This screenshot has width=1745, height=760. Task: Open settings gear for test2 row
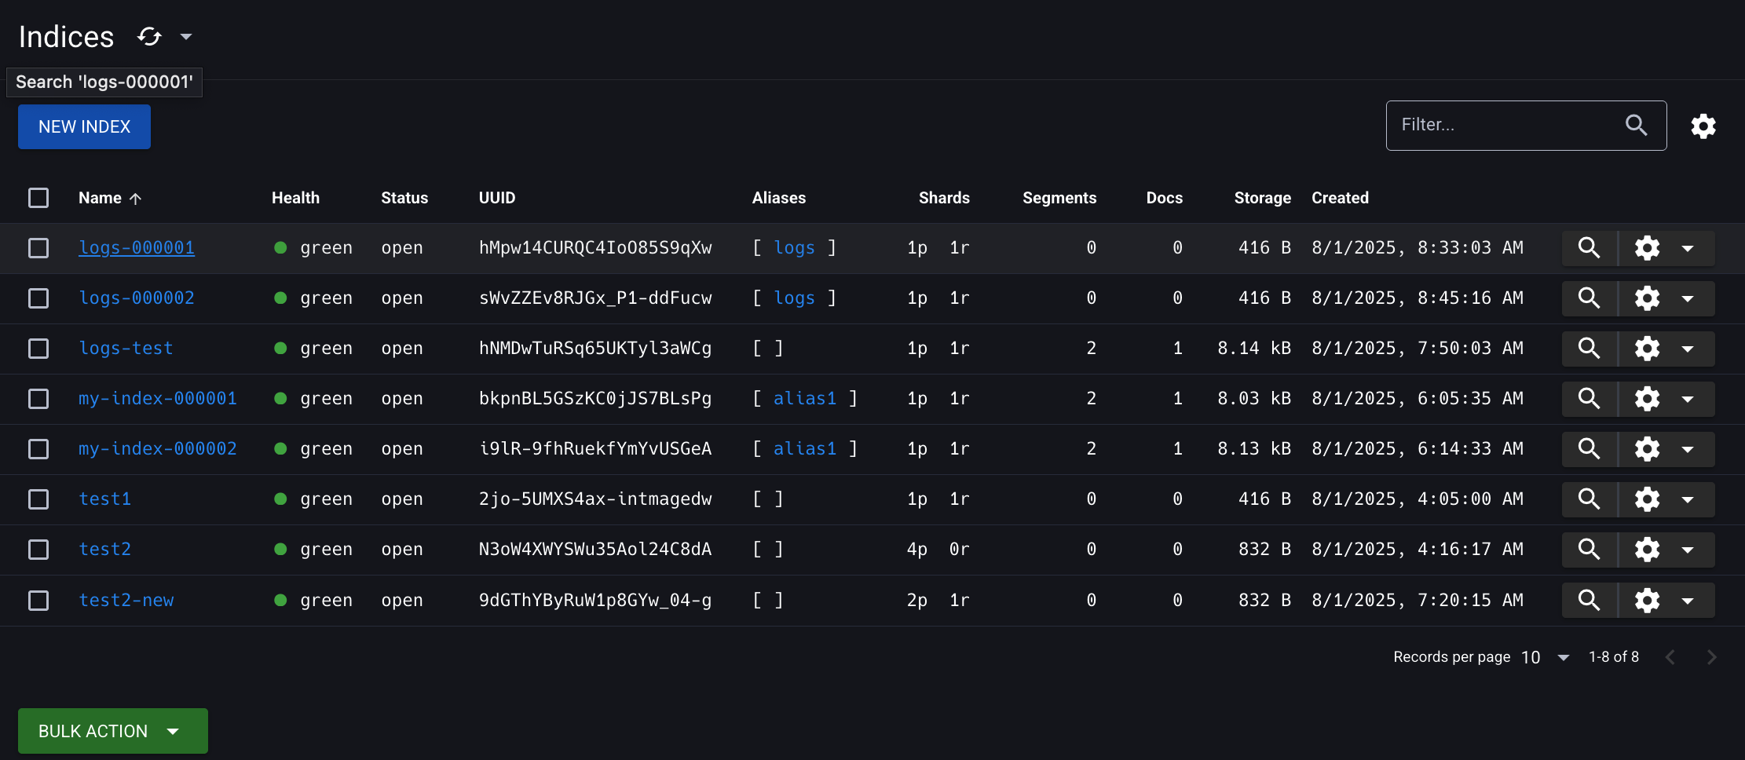(1647, 550)
